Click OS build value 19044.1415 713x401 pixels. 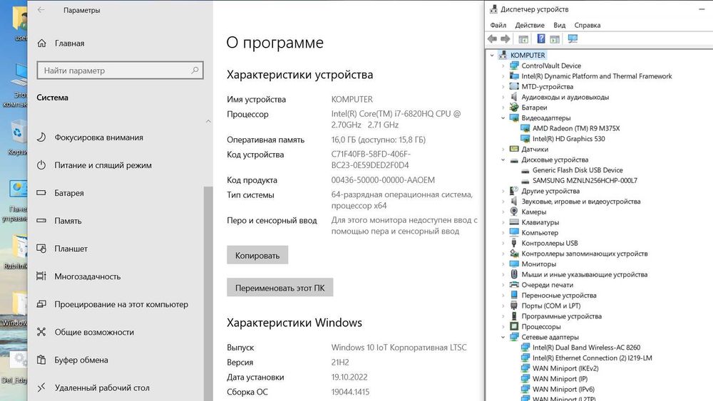coord(350,392)
